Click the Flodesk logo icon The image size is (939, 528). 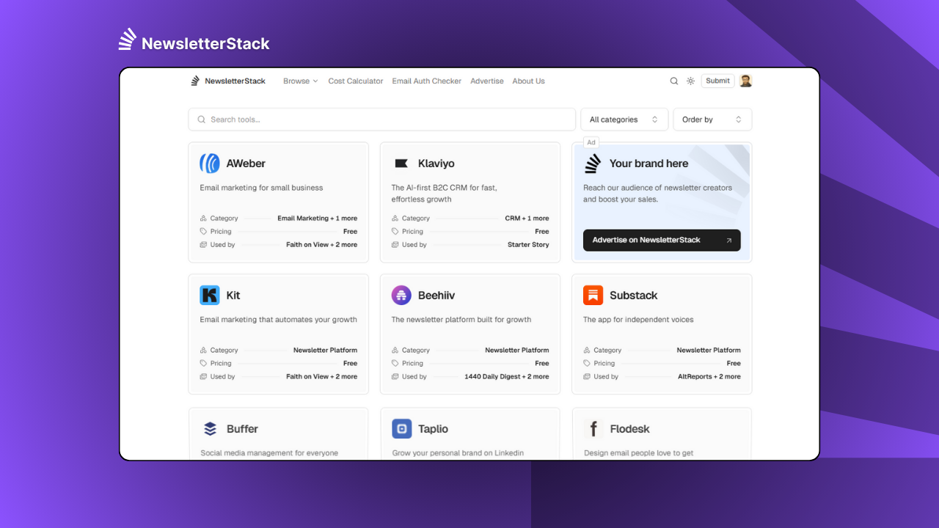pos(593,429)
